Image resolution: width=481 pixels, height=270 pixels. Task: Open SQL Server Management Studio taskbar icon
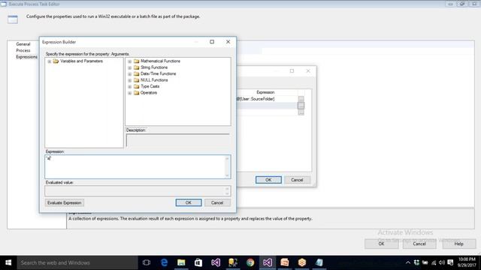233,262
